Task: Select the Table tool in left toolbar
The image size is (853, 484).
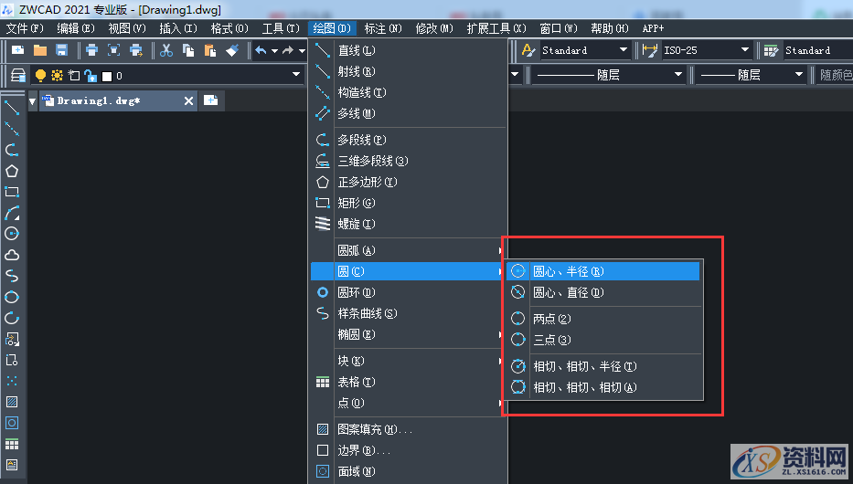Action: (12, 444)
